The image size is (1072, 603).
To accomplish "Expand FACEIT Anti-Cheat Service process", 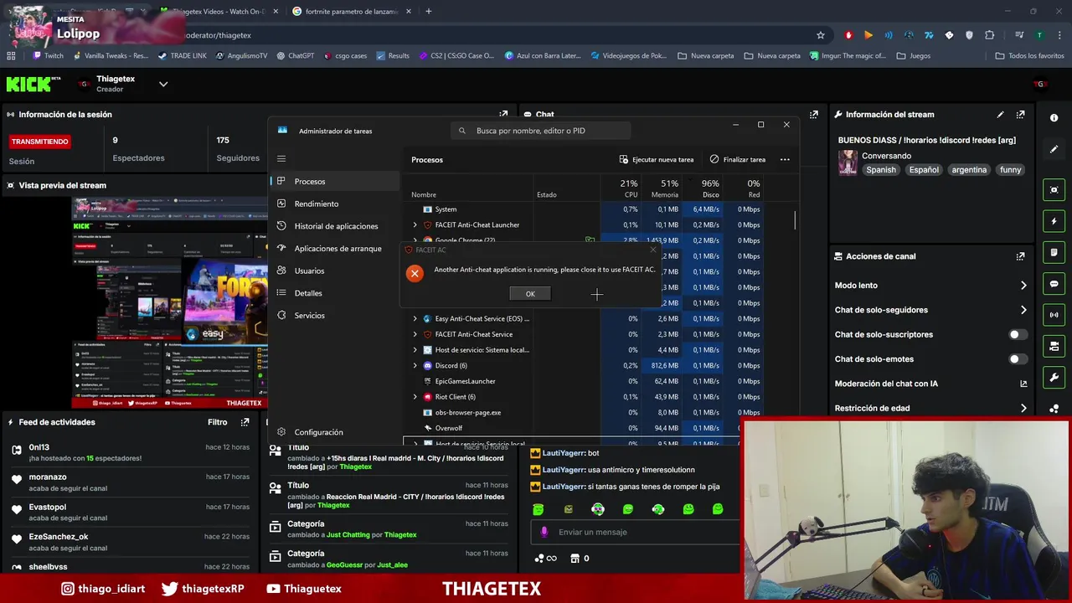I will pyautogui.click(x=415, y=334).
